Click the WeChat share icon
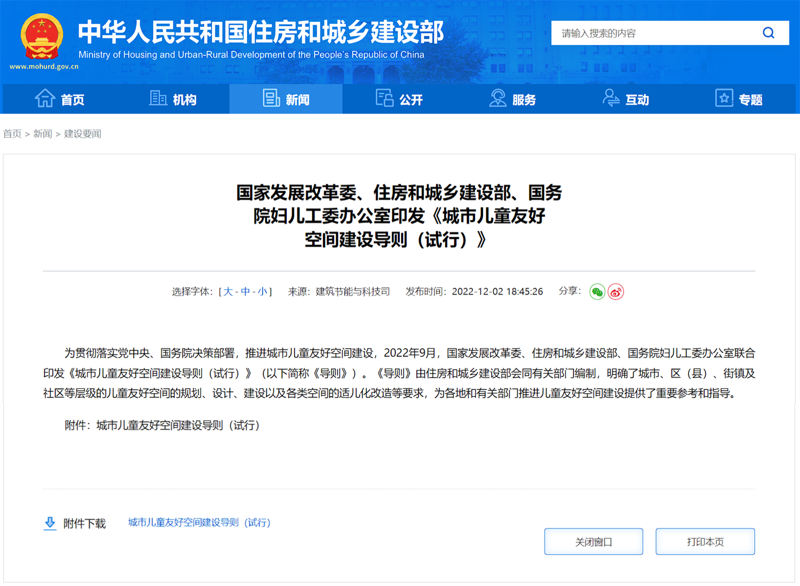800x586 pixels. pos(597,291)
